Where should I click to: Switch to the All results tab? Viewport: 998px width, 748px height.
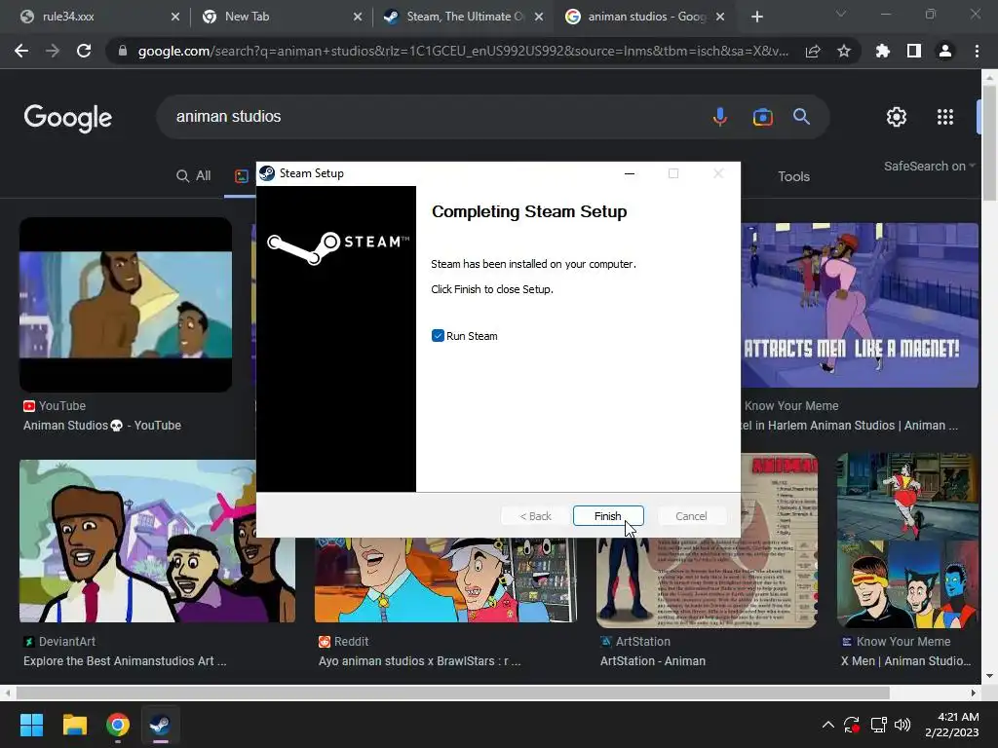pos(194,175)
